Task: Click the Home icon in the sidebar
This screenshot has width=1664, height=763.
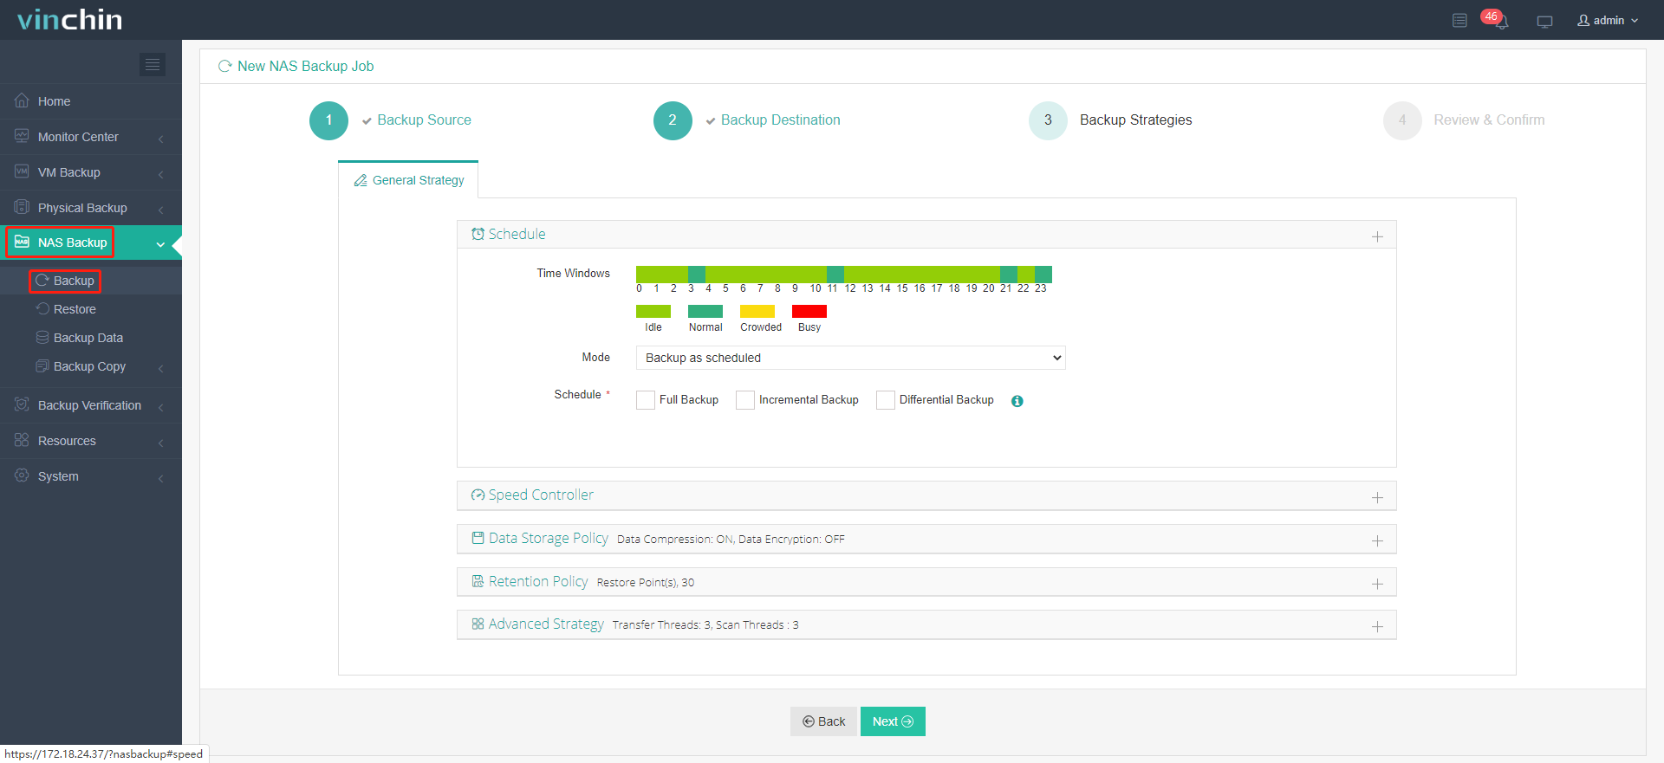Action: [x=22, y=100]
